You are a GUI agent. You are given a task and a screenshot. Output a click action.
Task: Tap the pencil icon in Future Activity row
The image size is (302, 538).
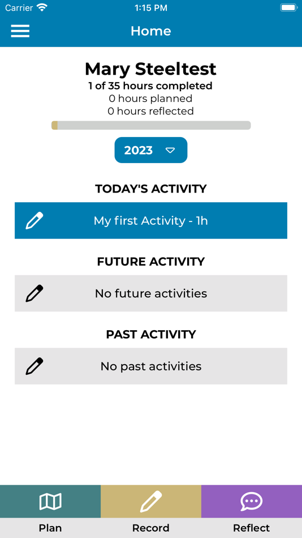(x=34, y=293)
